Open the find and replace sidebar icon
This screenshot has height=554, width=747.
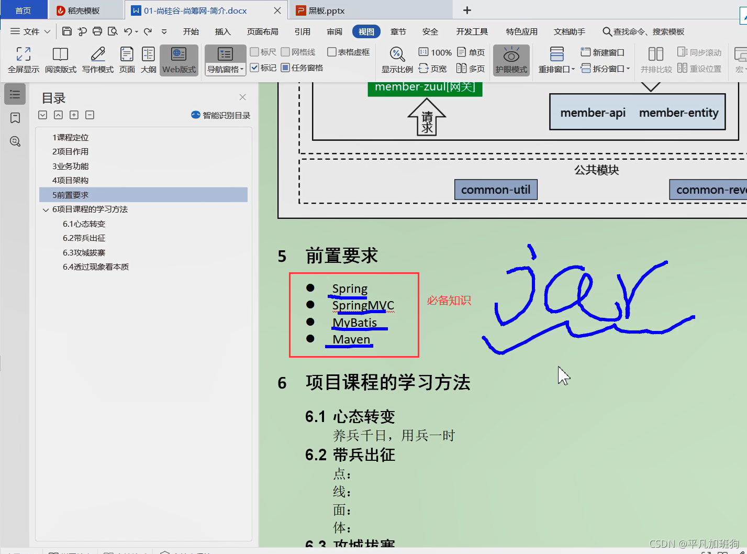click(x=15, y=141)
